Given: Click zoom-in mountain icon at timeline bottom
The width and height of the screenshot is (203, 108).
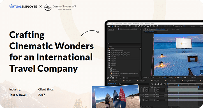Looking at the screenshot, I should coord(178,107).
